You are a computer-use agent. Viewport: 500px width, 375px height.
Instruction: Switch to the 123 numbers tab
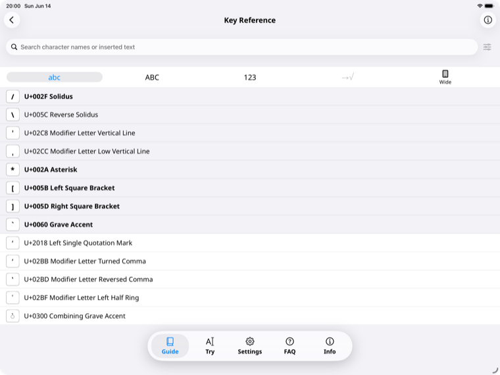coord(250,77)
